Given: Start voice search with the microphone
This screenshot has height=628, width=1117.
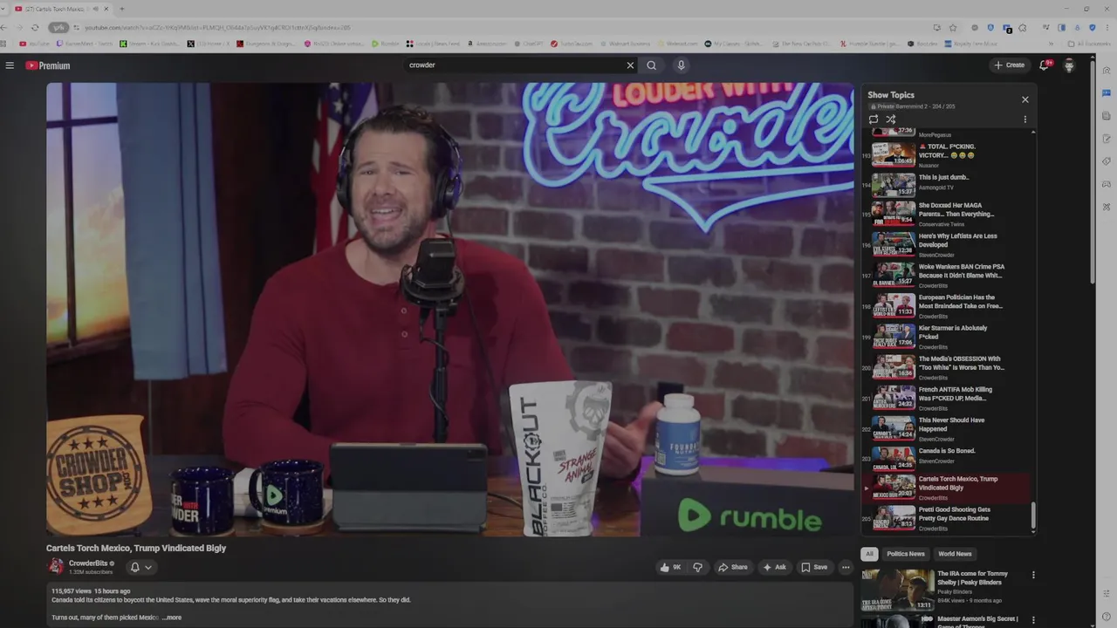Looking at the screenshot, I should click(681, 65).
